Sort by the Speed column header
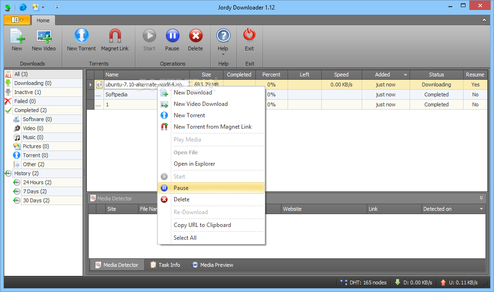 (342, 75)
